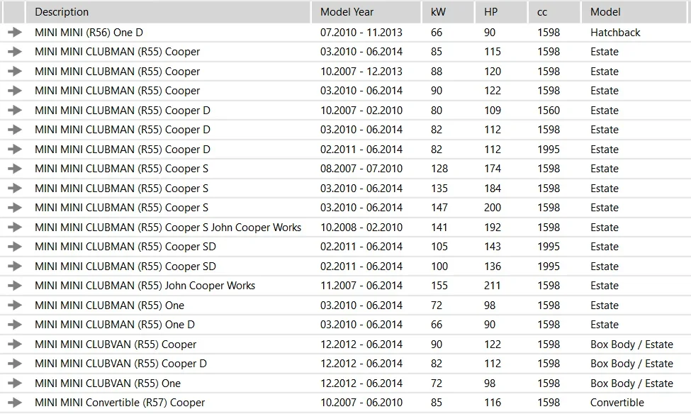Image resolution: width=691 pixels, height=414 pixels.
Task: Click the '184' HP value
Action: 493,189
